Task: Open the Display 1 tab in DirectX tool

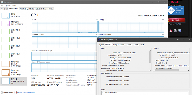Action: [x=108, y=45]
